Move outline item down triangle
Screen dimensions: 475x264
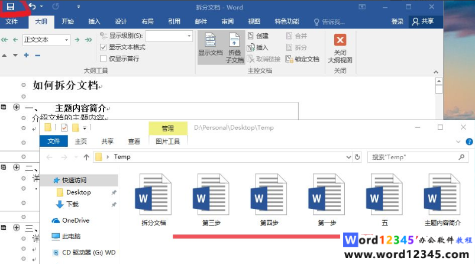15,55
